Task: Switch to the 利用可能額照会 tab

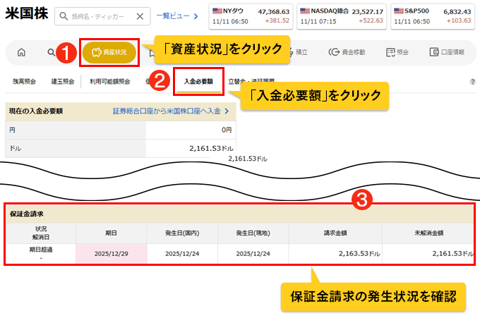Action: point(110,81)
